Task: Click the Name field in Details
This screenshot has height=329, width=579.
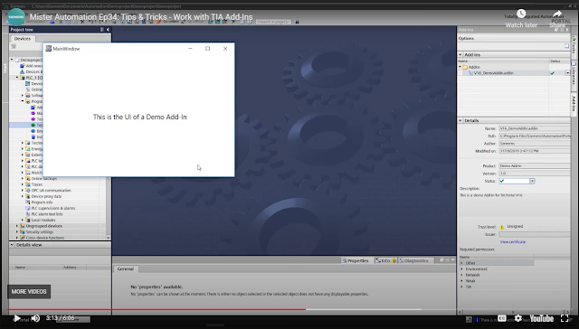Action: [535, 128]
